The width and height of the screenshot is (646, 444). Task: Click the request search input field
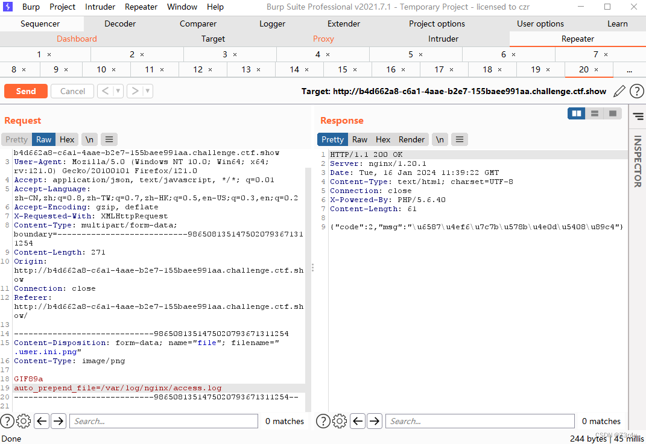pos(163,421)
